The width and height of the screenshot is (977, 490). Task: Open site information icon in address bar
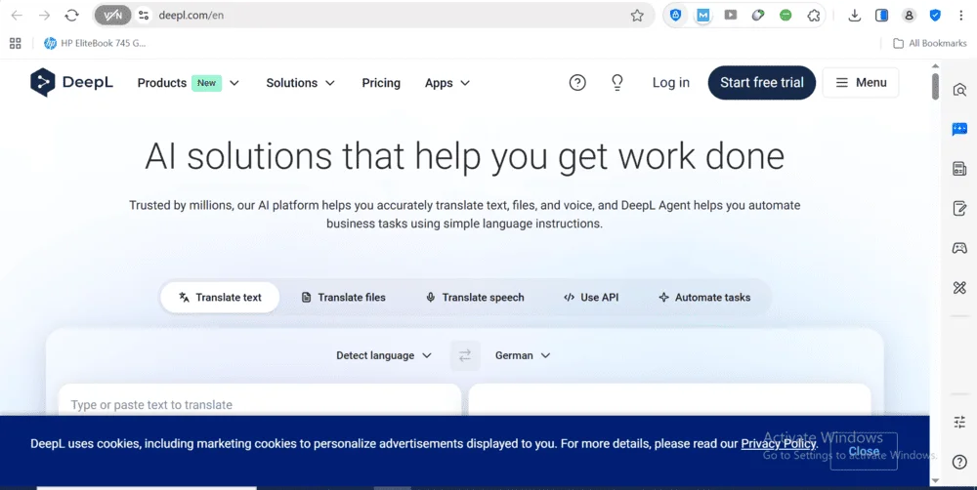(x=144, y=16)
